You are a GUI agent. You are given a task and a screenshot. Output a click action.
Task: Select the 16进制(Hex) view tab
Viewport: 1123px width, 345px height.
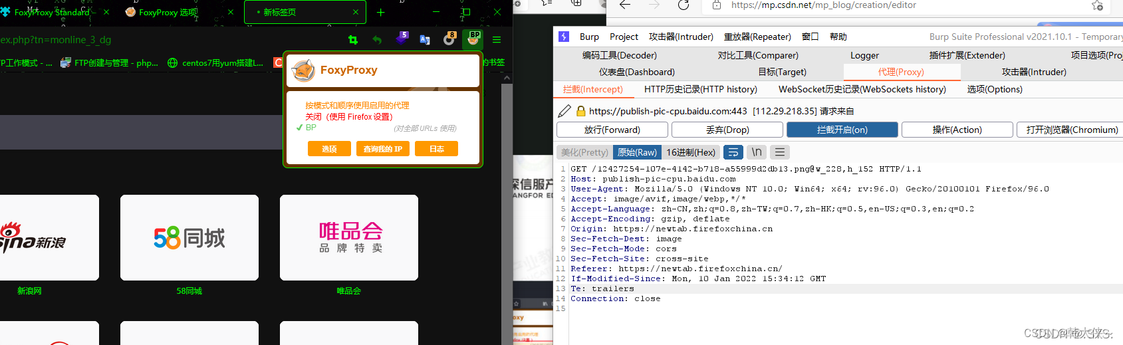pyautogui.click(x=691, y=152)
